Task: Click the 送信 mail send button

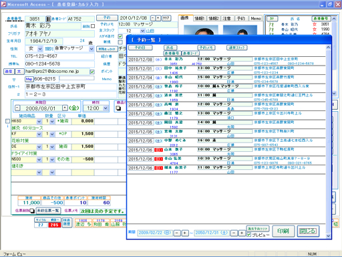Action: [x=9, y=72]
